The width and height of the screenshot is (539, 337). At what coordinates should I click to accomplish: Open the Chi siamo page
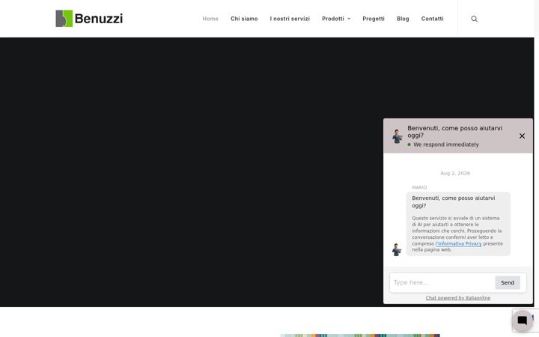pyautogui.click(x=244, y=19)
